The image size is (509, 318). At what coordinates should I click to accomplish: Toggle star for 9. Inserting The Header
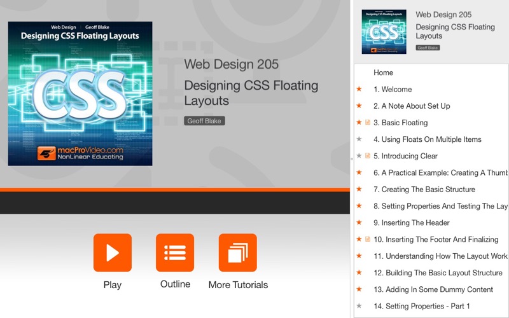[x=359, y=222]
